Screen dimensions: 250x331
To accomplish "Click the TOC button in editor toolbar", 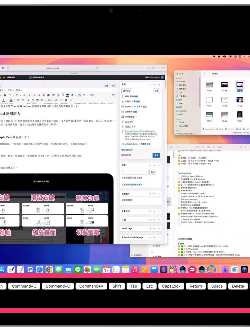I will (92, 95).
